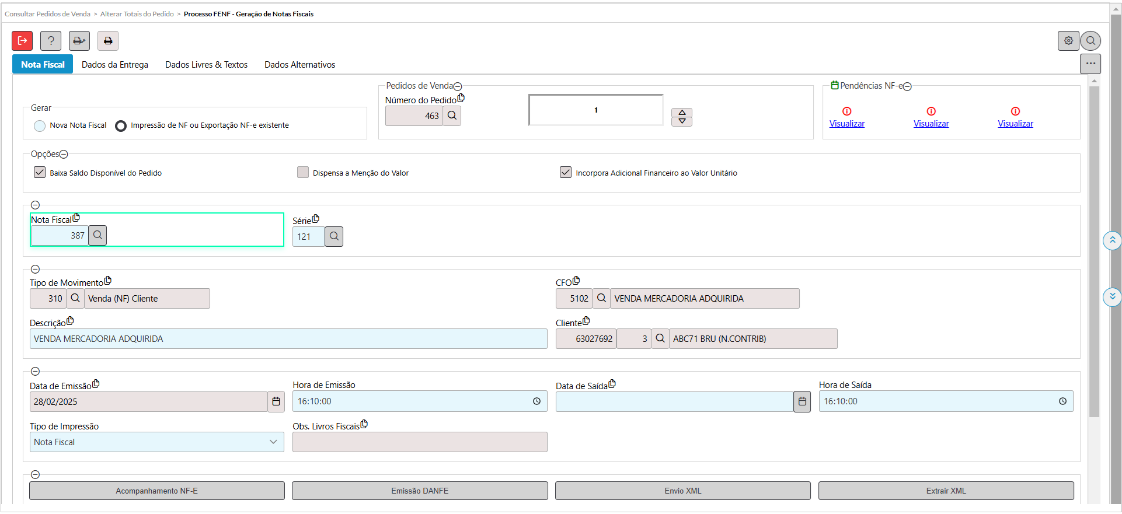Expand the Tipo de Impressão dropdown
The image size is (1122, 514).
[273, 442]
